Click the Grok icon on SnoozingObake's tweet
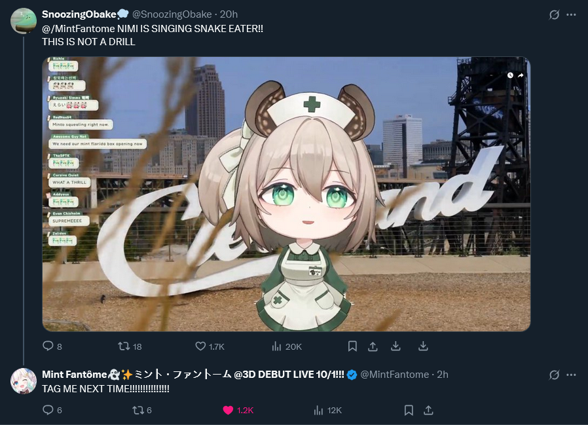 tap(554, 14)
